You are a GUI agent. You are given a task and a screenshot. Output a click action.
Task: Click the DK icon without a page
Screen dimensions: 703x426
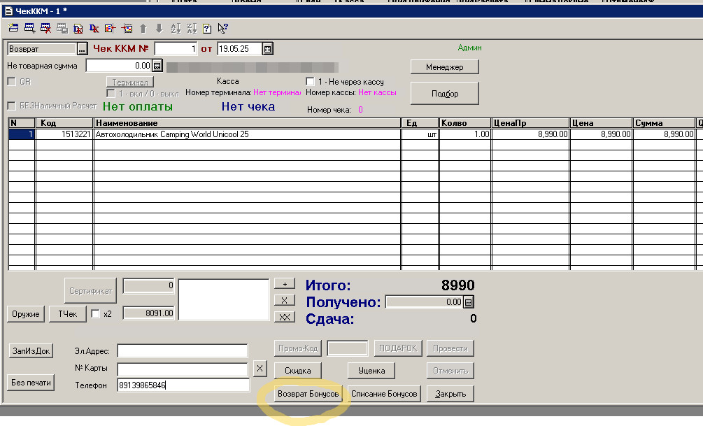pyautogui.click(x=94, y=28)
